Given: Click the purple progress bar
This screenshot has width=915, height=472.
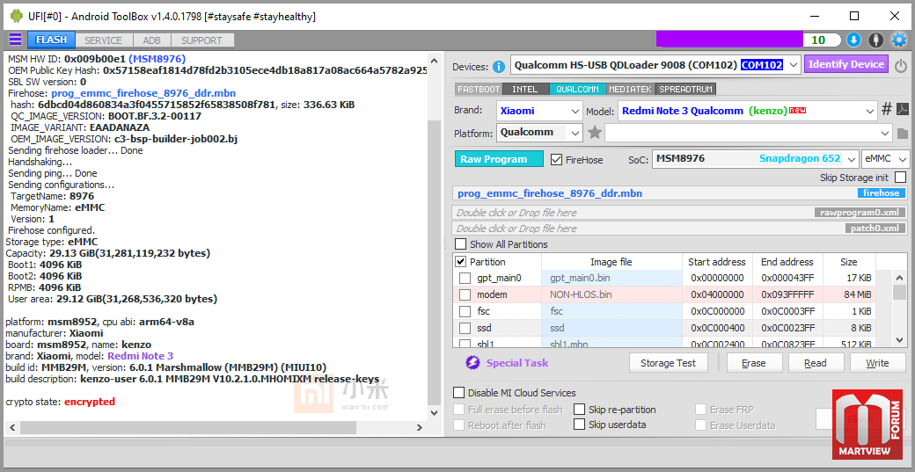Looking at the screenshot, I should click(730, 40).
